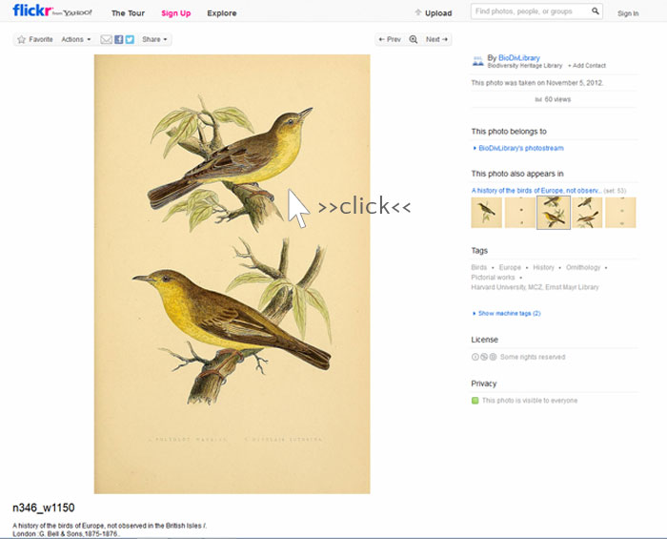The height and width of the screenshot is (539, 667).
Task: Click the History tag
Action: tap(544, 267)
